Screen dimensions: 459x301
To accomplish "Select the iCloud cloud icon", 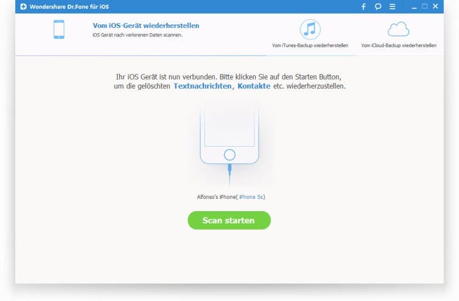I will [x=398, y=29].
